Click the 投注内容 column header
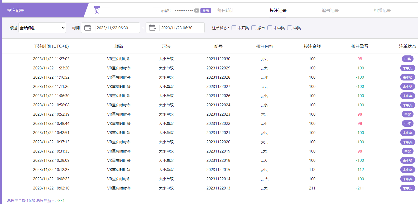The width and height of the screenshot is (418, 204). 265,46
